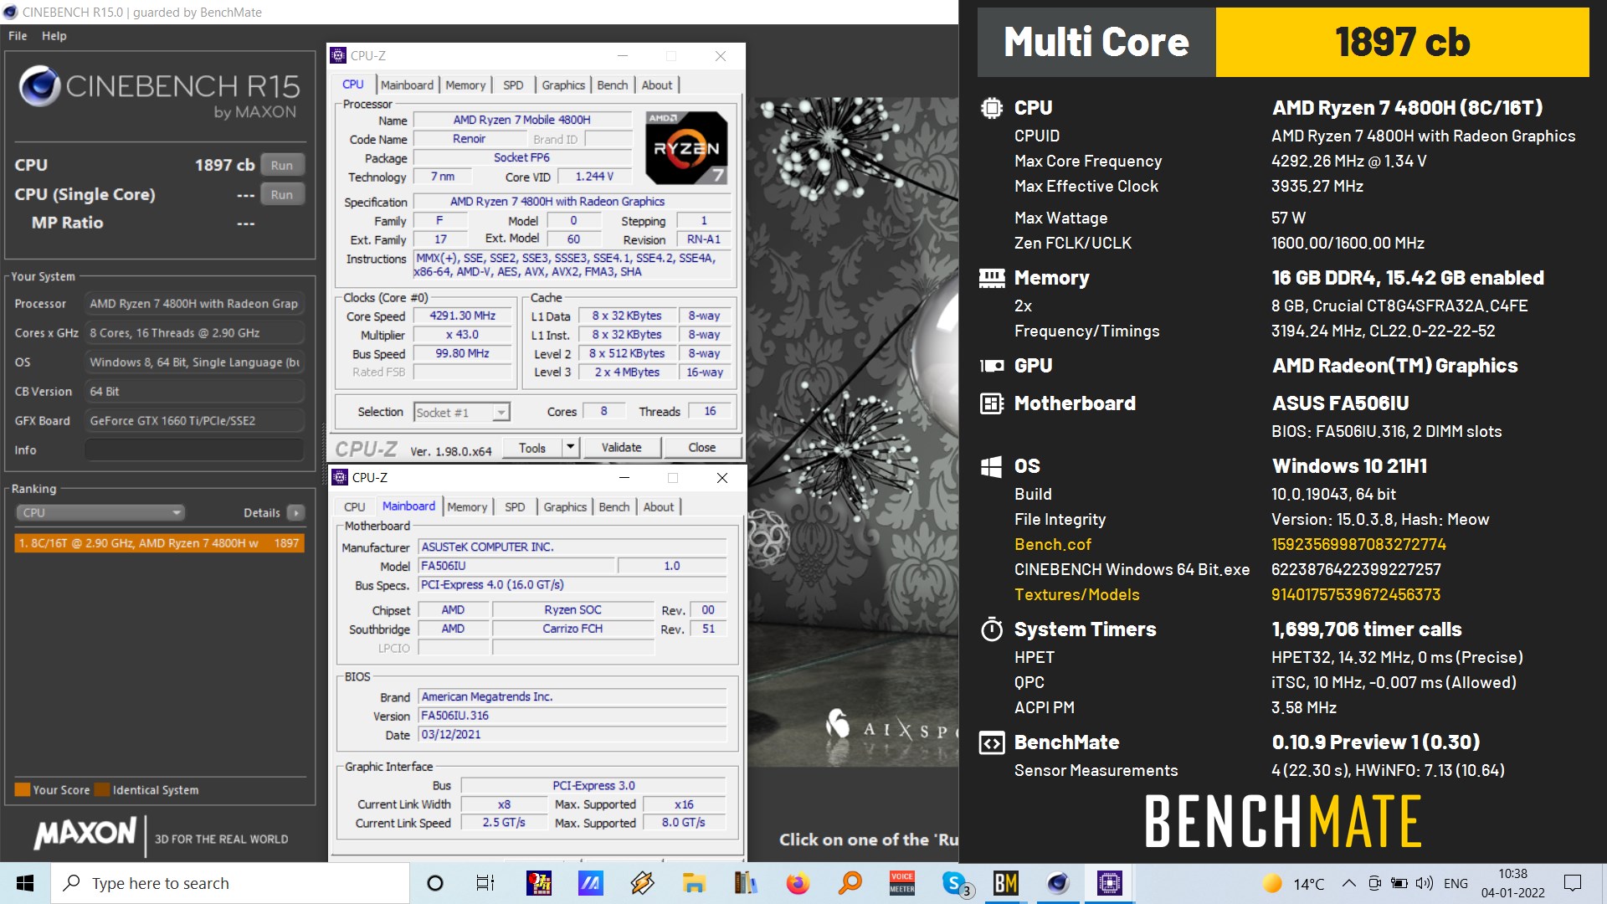Switch to Bench tab in bottom CPU-Z window

pos(614,506)
